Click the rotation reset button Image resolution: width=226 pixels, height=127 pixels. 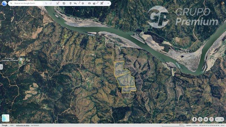pyautogui.click(x=200, y=119)
